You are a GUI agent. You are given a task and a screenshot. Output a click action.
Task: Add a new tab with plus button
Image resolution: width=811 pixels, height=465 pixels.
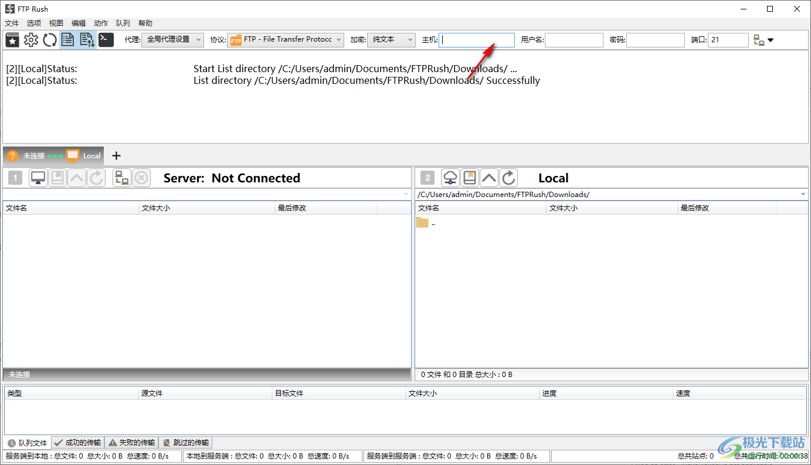tap(116, 156)
